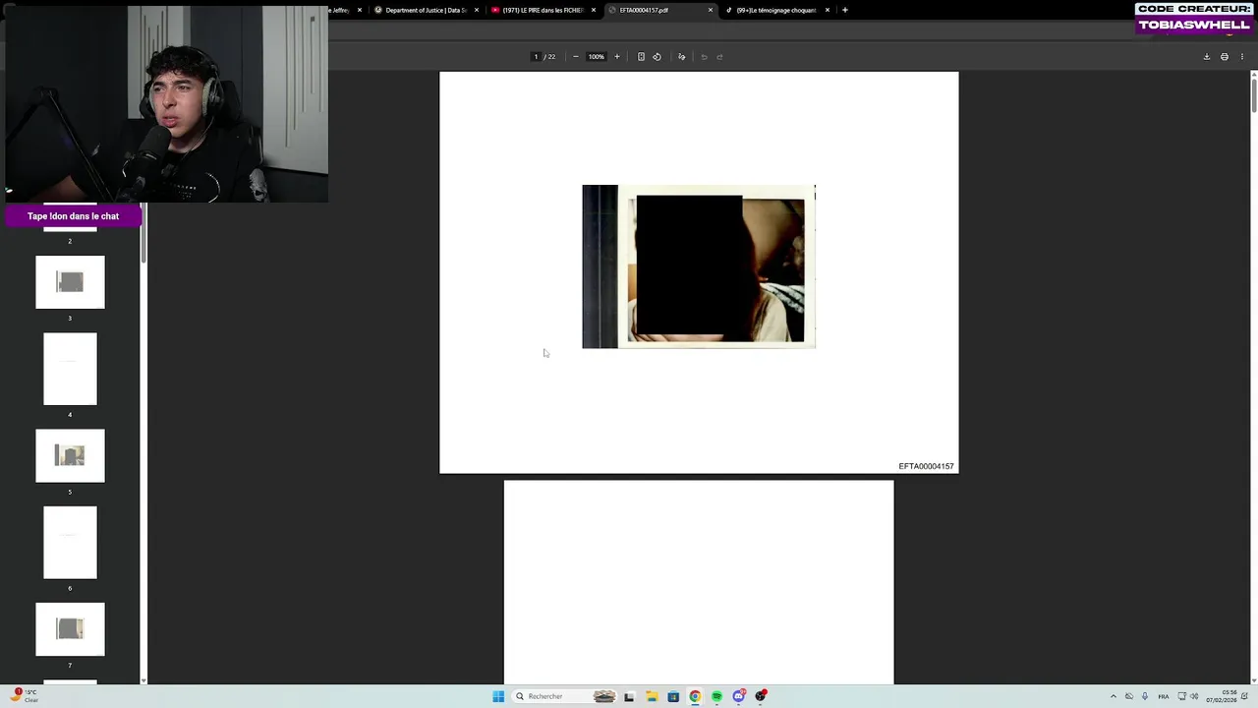Open the PDF annotation draw tool
Screen dimensions: 1258x708
click(681, 56)
